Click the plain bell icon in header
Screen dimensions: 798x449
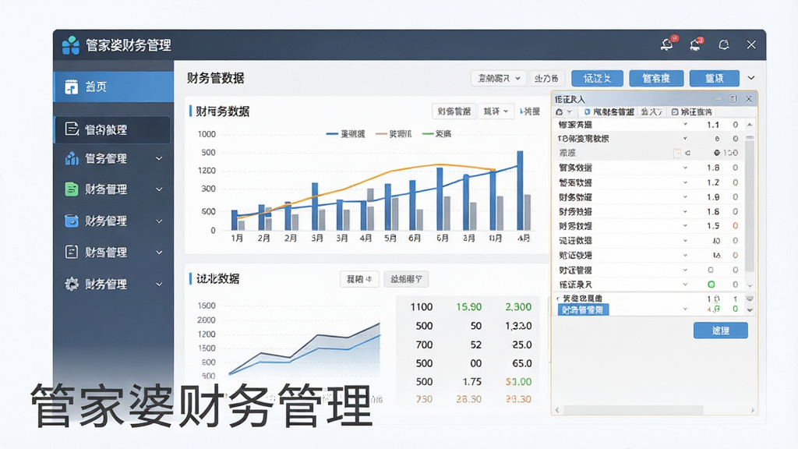(x=724, y=44)
